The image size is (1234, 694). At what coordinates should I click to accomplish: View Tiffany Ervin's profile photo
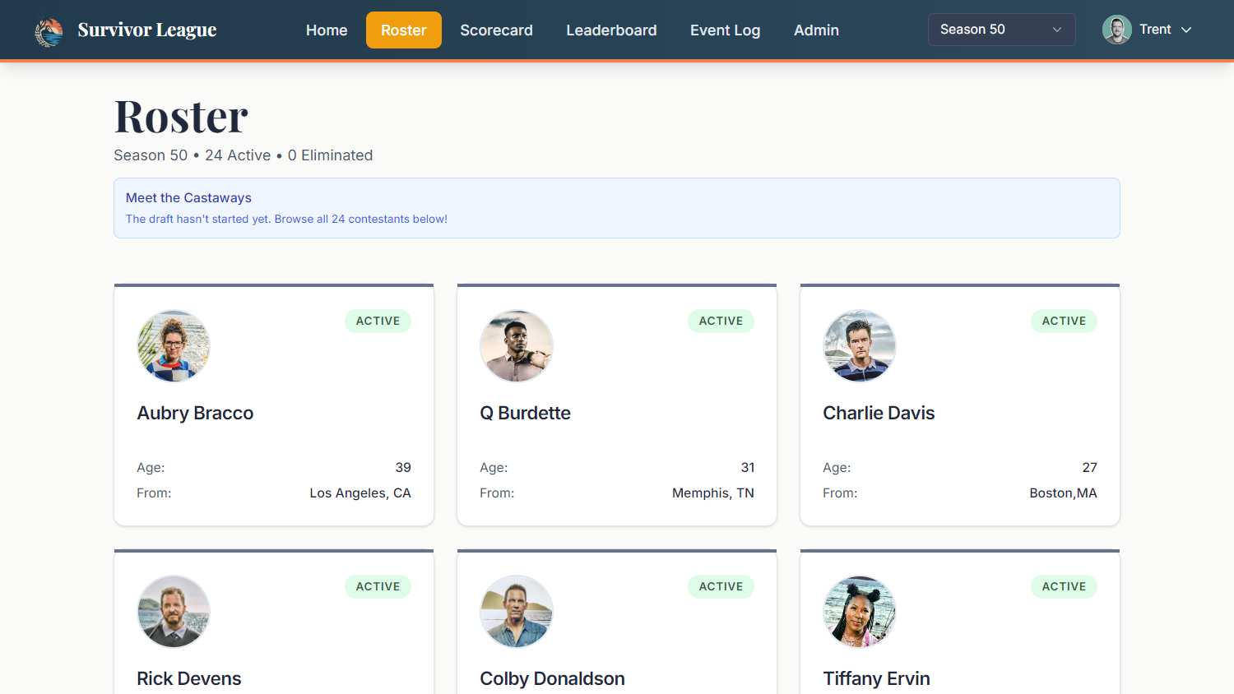(x=860, y=612)
